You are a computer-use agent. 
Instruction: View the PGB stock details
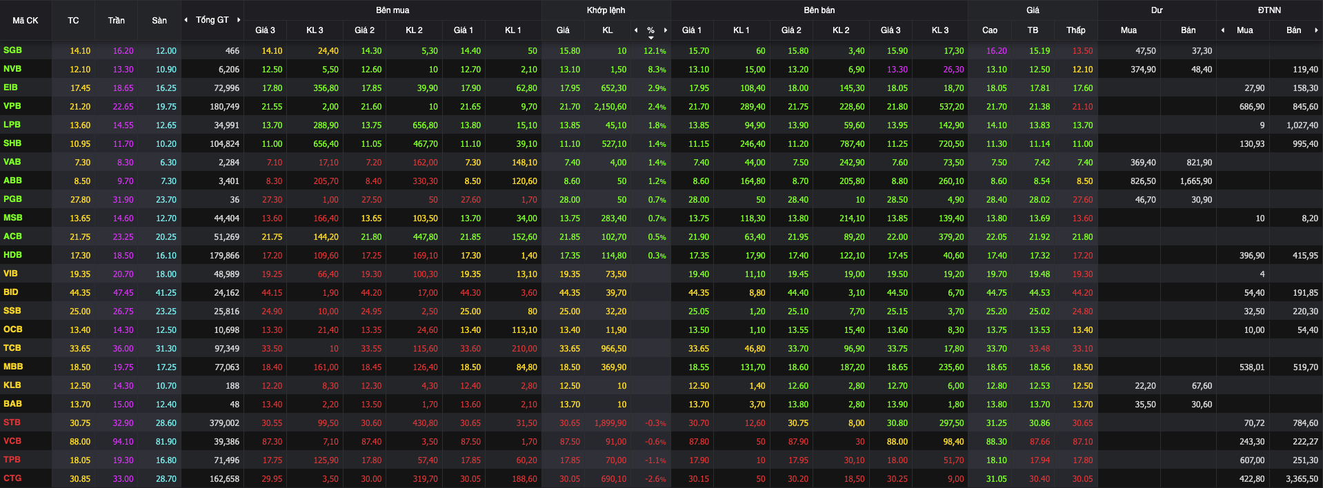point(12,199)
